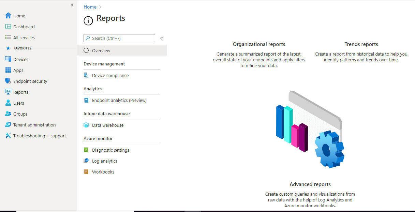Click the Organizational reports heading
The image size is (415, 212).
click(259, 44)
